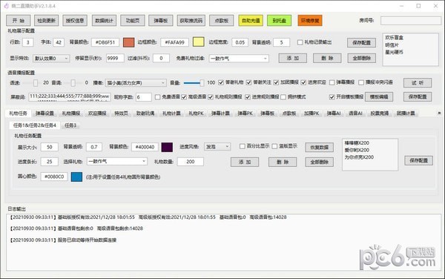Click the app icon in title bar
The image size is (445, 279).
click(x=6, y=6)
